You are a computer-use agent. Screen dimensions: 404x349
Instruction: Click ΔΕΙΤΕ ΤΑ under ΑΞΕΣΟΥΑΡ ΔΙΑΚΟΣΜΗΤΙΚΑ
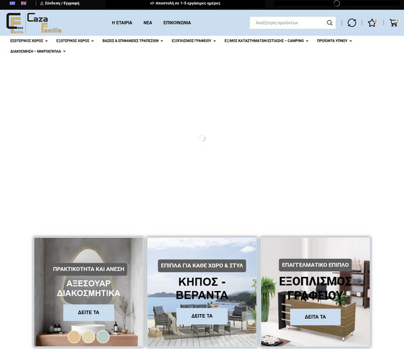point(89,313)
